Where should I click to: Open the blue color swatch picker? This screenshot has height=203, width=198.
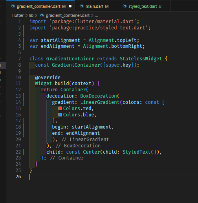pos(60,115)
